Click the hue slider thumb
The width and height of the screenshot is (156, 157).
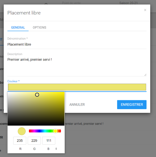pos(55,131)
